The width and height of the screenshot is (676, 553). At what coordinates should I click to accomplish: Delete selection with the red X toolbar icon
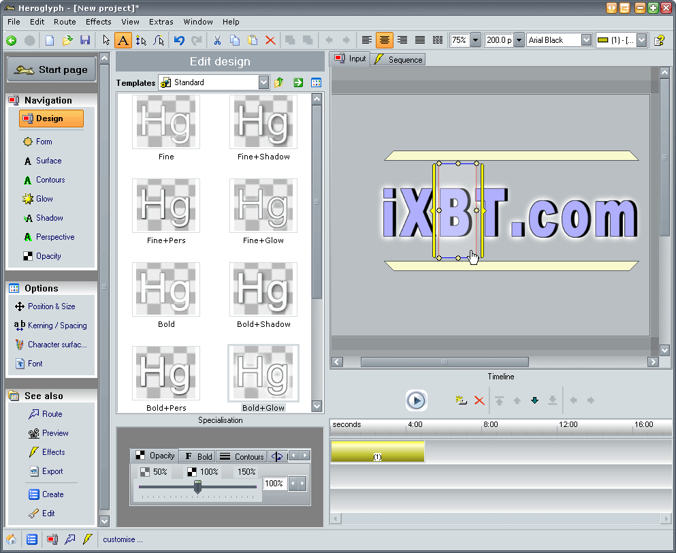point(270,41)
